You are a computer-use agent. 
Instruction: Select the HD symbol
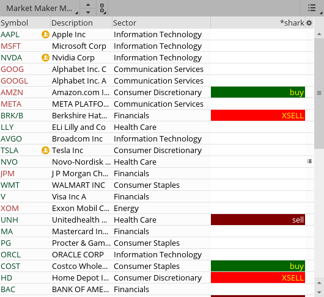pyautogui.click(x=6, y=278)
